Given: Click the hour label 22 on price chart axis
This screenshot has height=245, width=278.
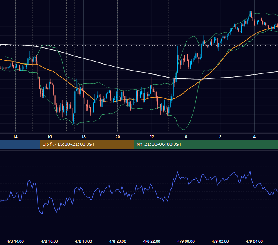Looking at the screenshot, I should (152, 137).
